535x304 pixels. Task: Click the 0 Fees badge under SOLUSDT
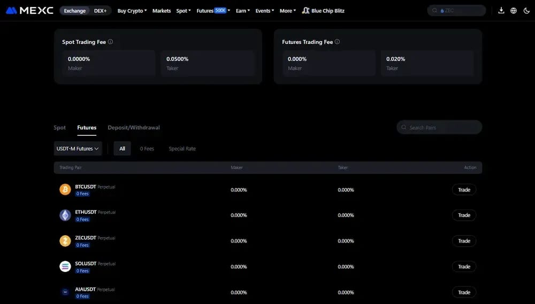[82, 270]
